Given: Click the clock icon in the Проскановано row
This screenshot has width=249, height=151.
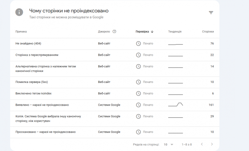Looking at the screenshot, I should click(138, 132).
